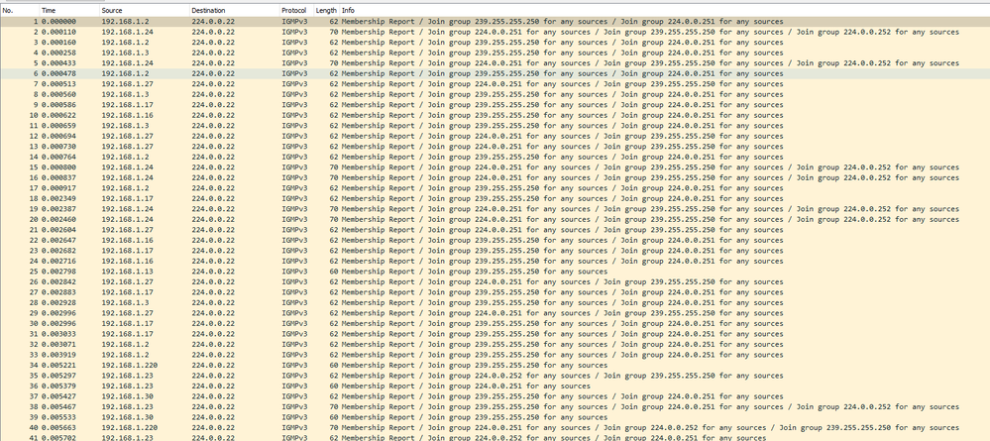The width and height of the screenshot is (990, 441).
Task: Select packet 16 at time 0.000837
Action: point(495,177)
